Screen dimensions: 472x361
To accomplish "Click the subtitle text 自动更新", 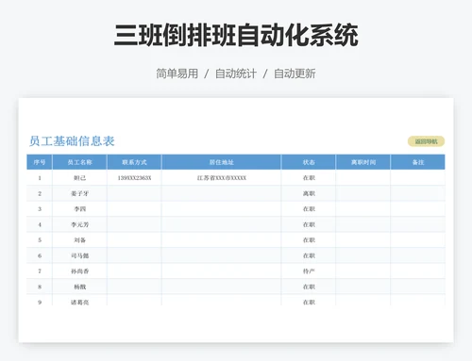I will (x=295, y=74).
